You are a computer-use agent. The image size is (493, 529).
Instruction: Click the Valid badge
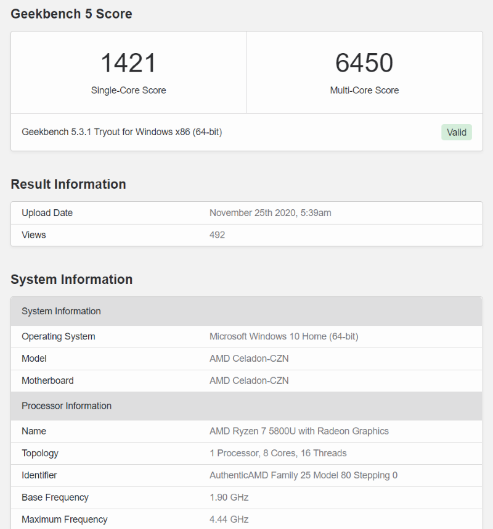[x=456, y=132]
